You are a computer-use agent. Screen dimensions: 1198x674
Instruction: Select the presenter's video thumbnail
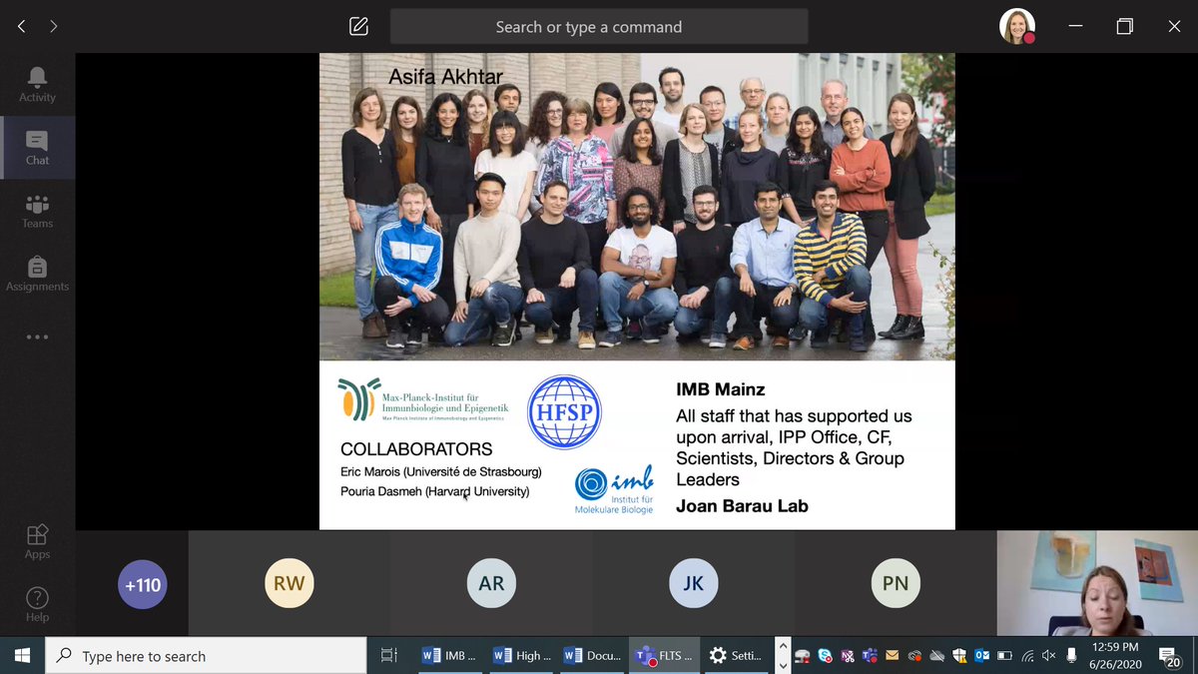coord(1097,583)
